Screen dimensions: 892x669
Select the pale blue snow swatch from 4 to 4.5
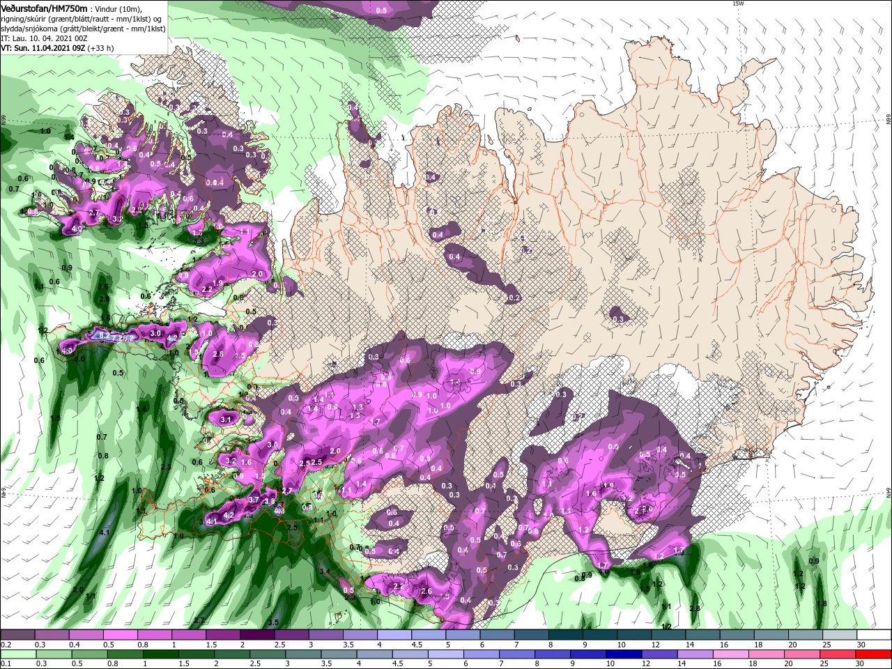(394, 634)
